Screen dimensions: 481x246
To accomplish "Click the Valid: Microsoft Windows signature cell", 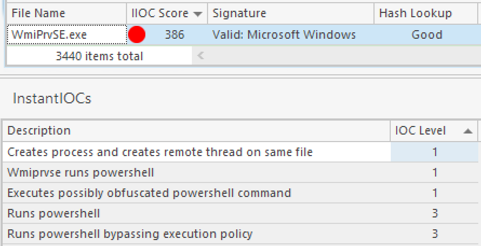I will (284, 35).
